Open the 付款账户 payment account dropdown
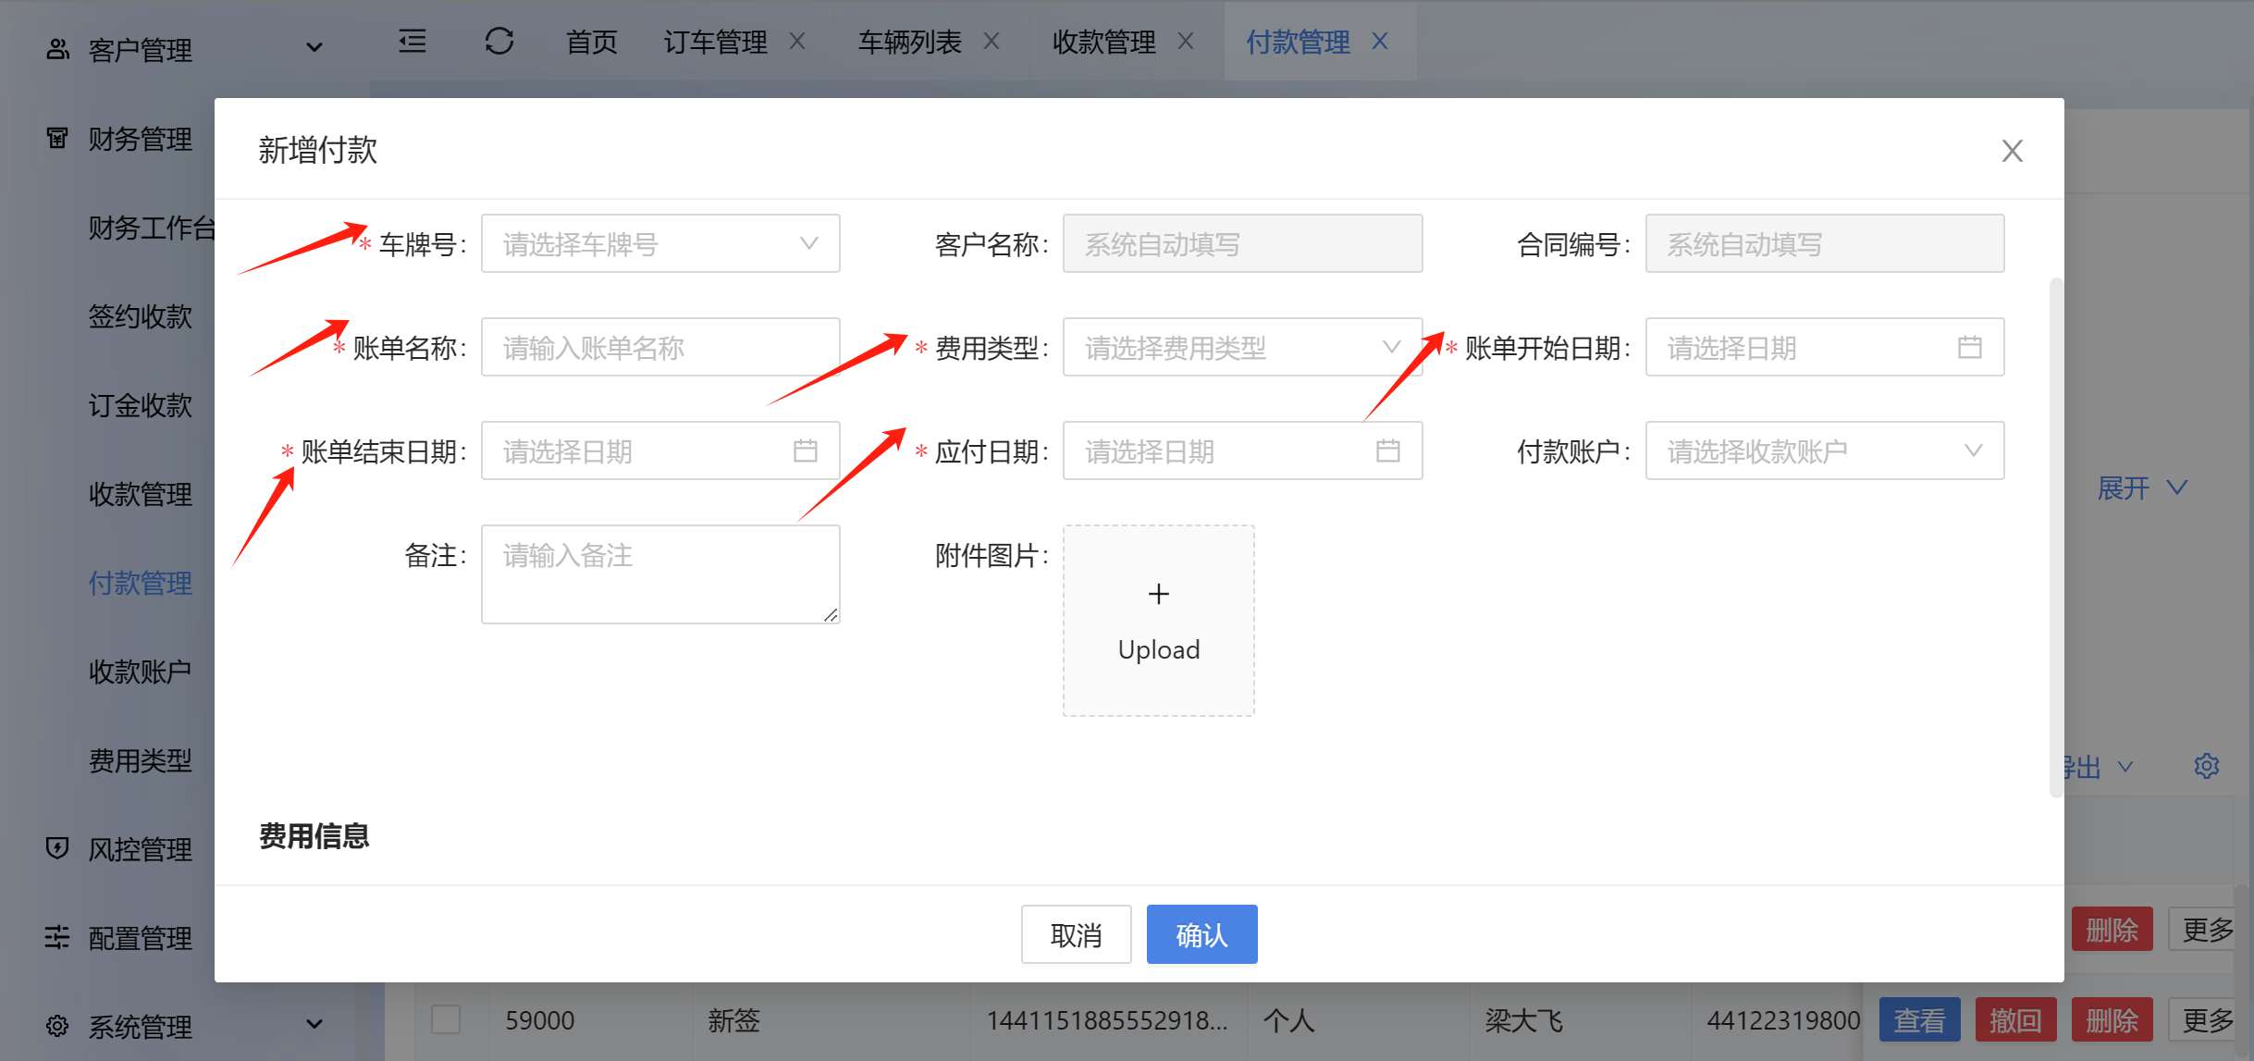 coord(1824,451)
